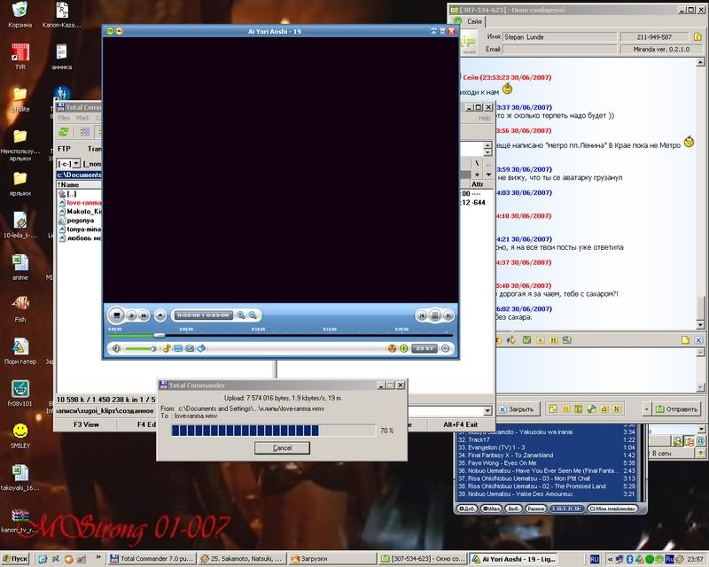Select track 35 Faye Wong - Eyes On Me
Viewport: 709px width, 567px height.
547,463
